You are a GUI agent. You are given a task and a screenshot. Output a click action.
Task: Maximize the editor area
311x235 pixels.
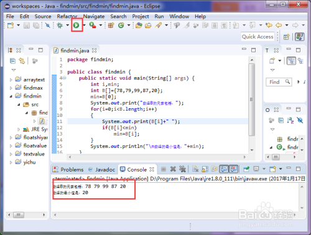point(253,50)
